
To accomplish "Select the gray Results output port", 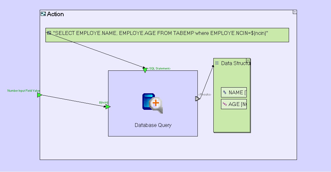I will (197, 99).
